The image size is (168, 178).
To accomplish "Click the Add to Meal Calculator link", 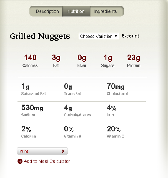I will tap(47, 161).
